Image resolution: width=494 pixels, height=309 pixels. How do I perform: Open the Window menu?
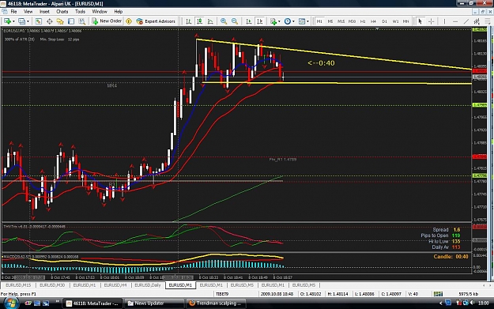tap(100, 12)
